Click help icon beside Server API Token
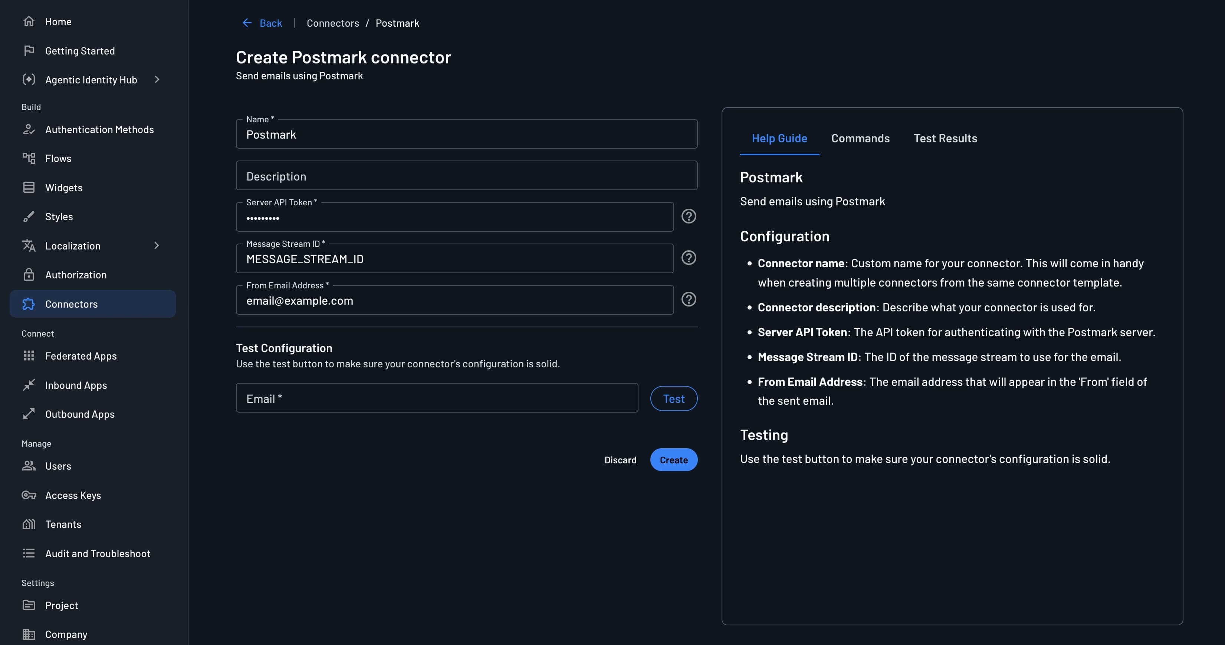This screenshot has height=645, width=1225. click(689, 217)
